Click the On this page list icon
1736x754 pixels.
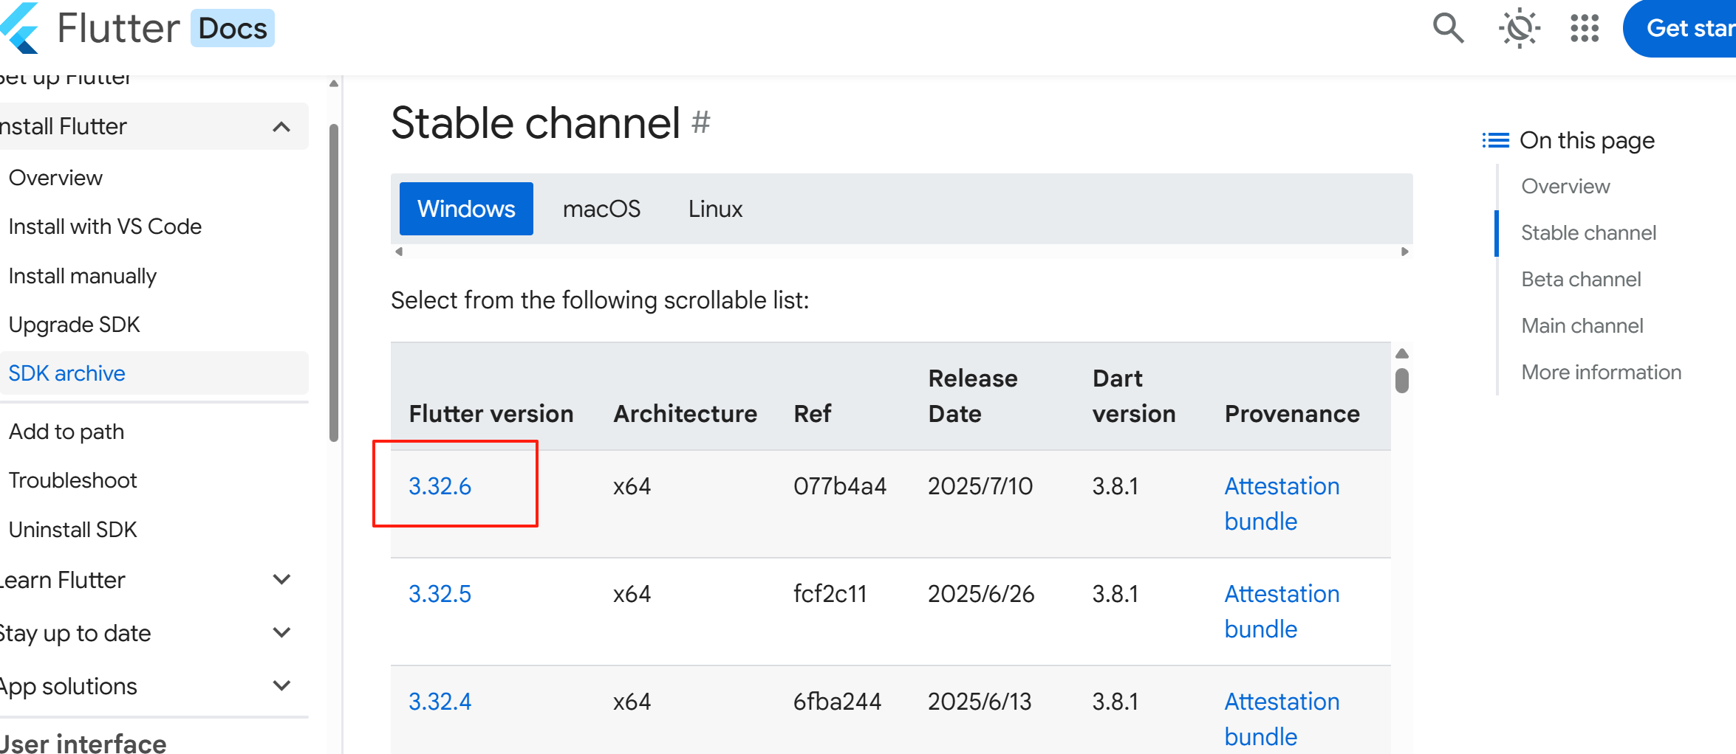point(1495,140)
